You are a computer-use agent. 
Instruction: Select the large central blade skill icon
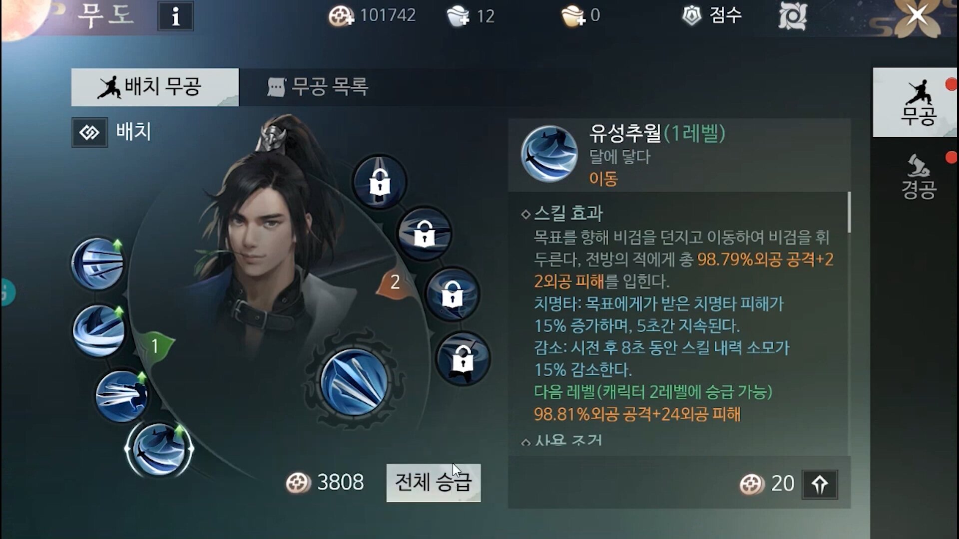pyautogui.click(x=354, y=382)
